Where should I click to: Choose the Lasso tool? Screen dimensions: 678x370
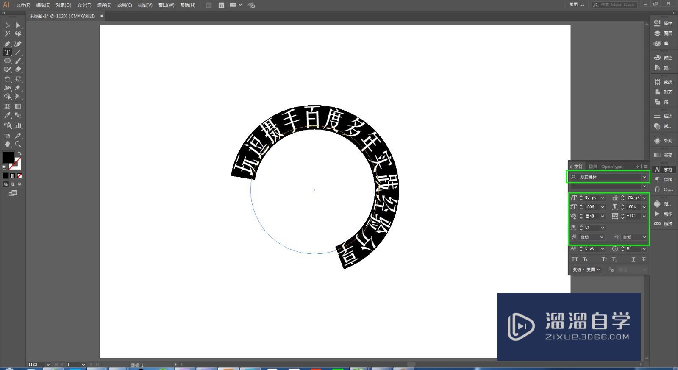point(18,34)
